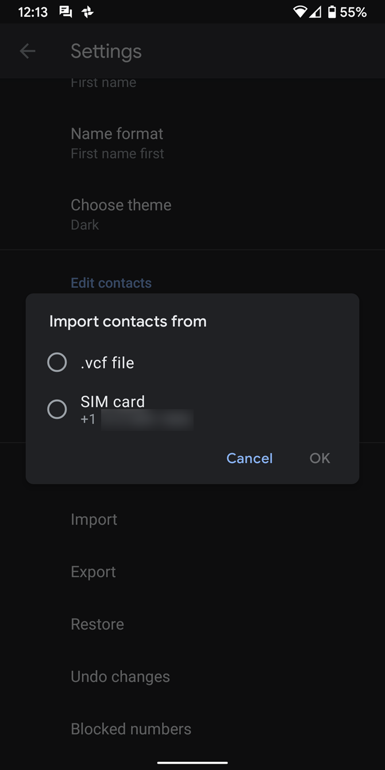
Task: Tap the Wi-Fi status icon
Action: point(301,11)
